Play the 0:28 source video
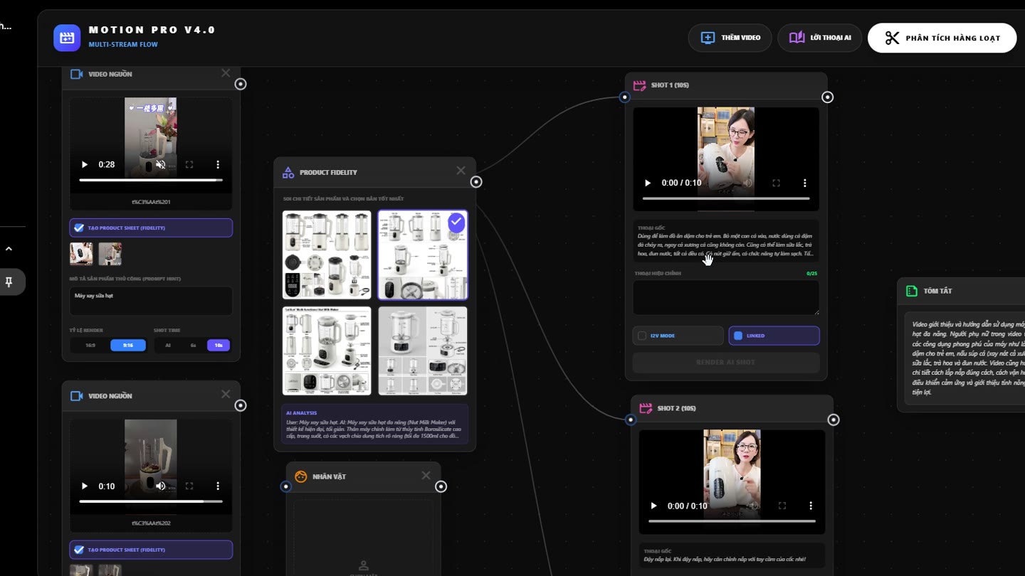Image resolution: width=1025 pixels, height=576 pixels. pos(85,164)
